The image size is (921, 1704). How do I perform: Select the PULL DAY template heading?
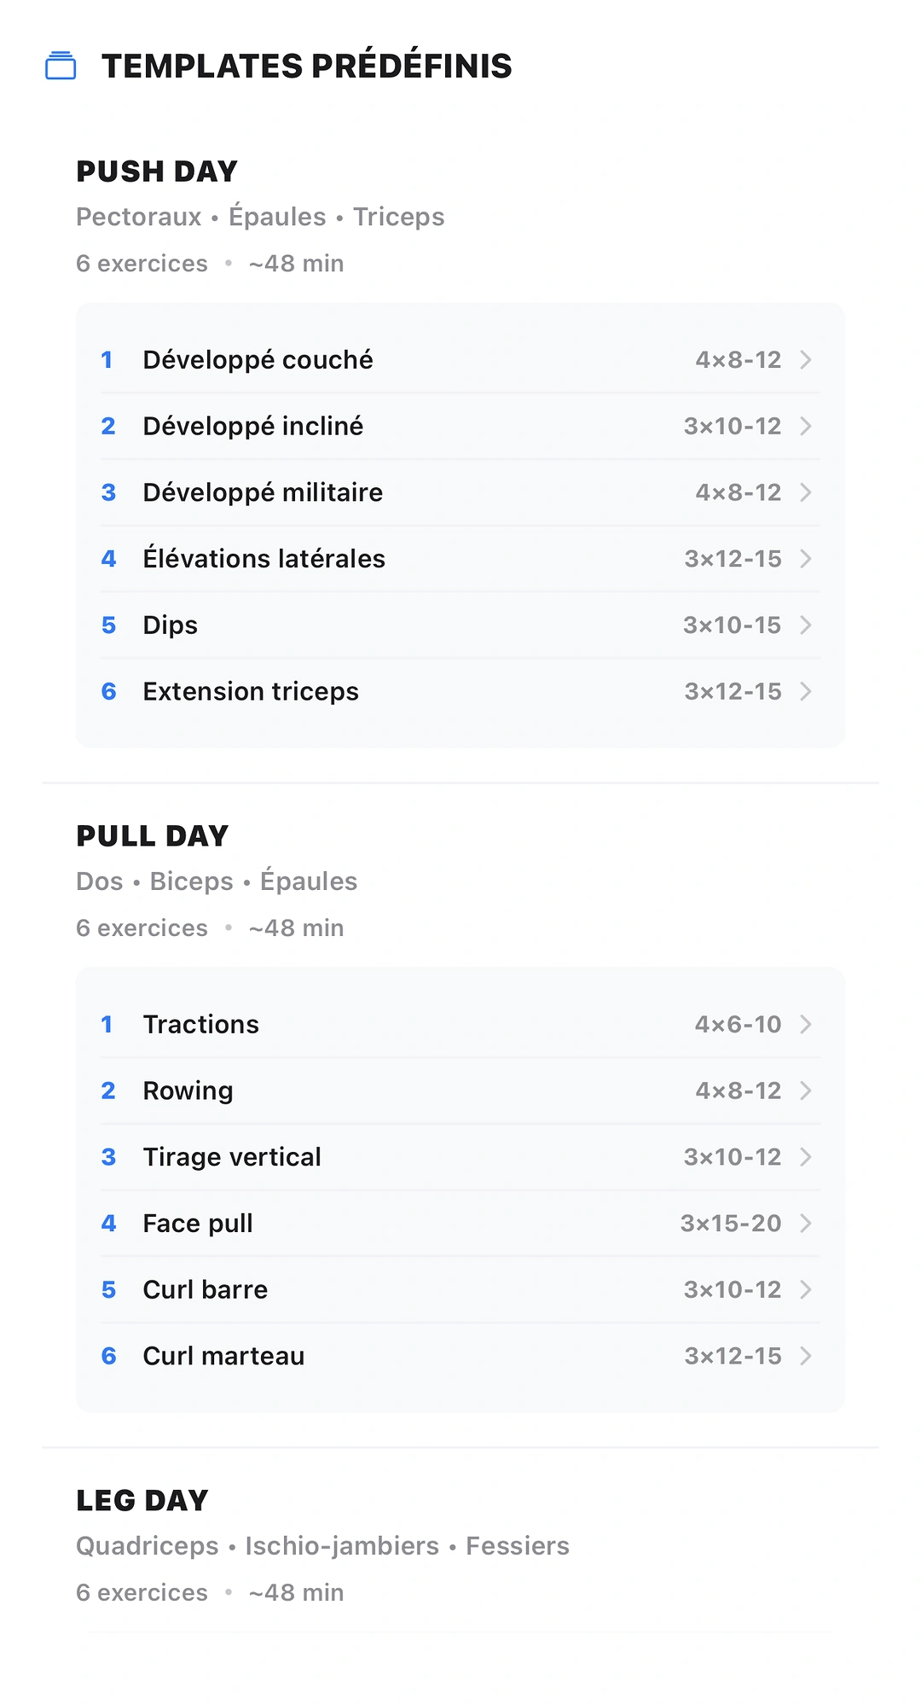tap(153, 836)
